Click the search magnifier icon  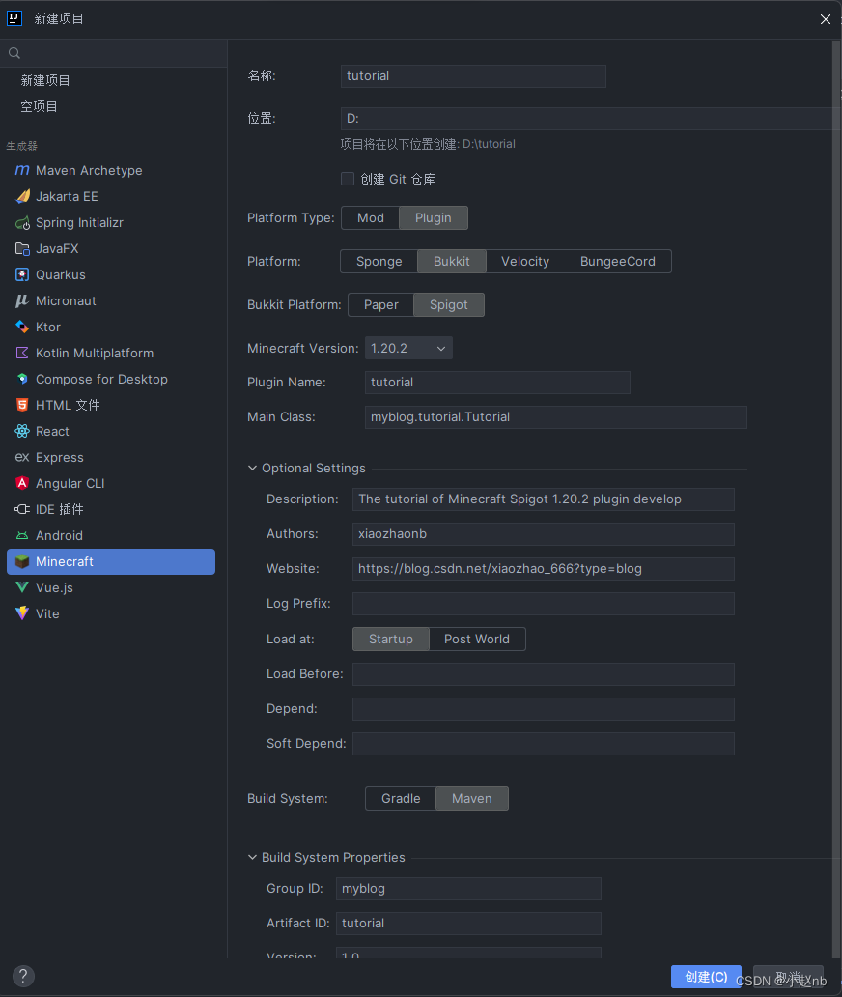coord(14,53)
